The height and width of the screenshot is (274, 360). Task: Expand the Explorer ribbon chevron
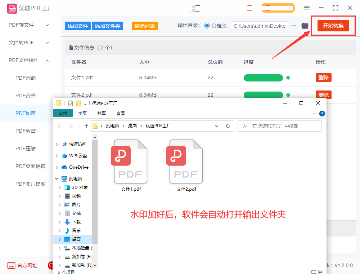click(314, 114)
